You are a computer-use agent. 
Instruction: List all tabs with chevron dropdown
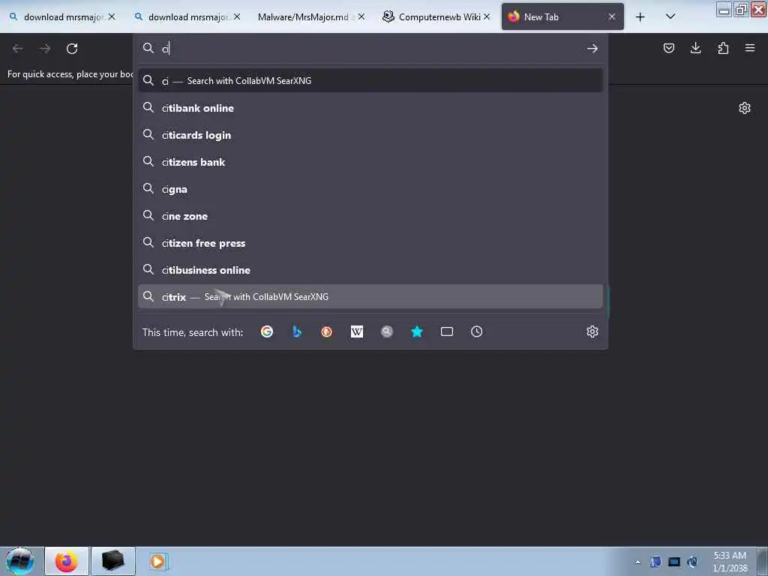click(670, 16)
